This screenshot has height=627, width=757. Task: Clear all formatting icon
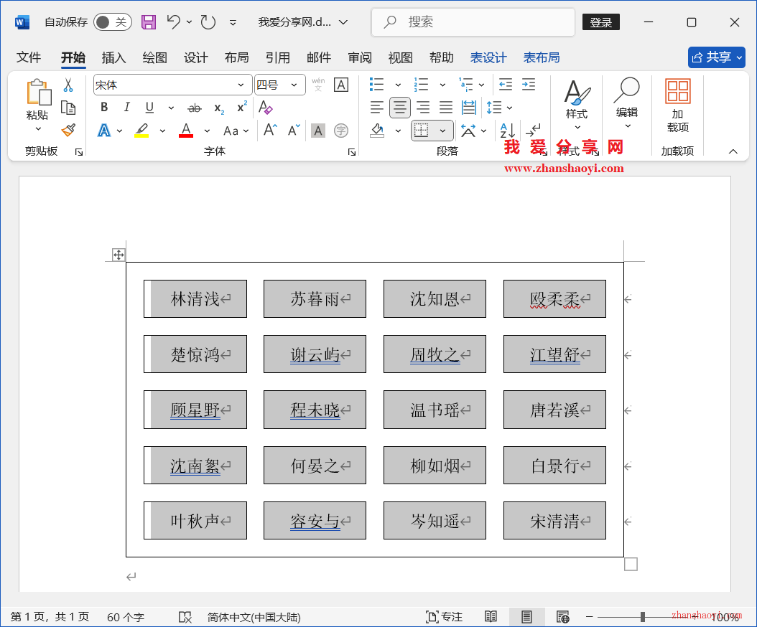266,108
